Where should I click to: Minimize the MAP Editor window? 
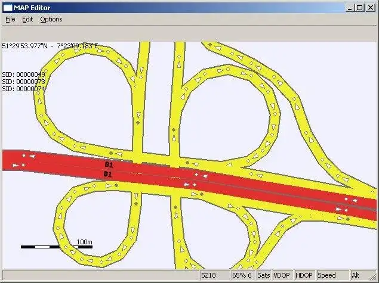[350, 8]
